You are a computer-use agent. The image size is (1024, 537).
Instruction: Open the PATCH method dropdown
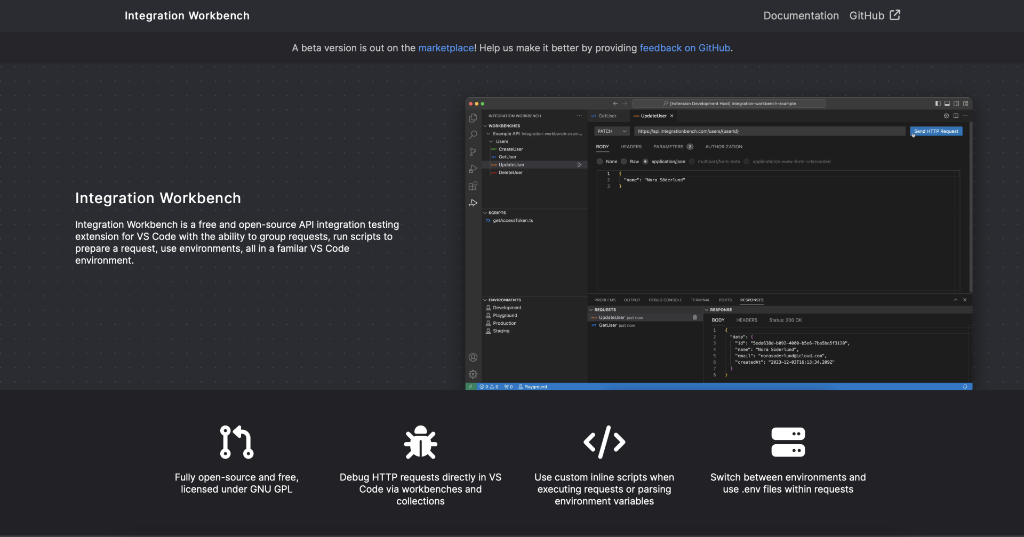click(x=612, y=131)
